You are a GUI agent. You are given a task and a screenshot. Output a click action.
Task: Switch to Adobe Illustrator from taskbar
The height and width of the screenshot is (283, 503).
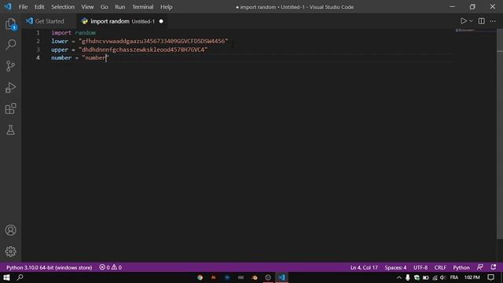pos(213,277)
